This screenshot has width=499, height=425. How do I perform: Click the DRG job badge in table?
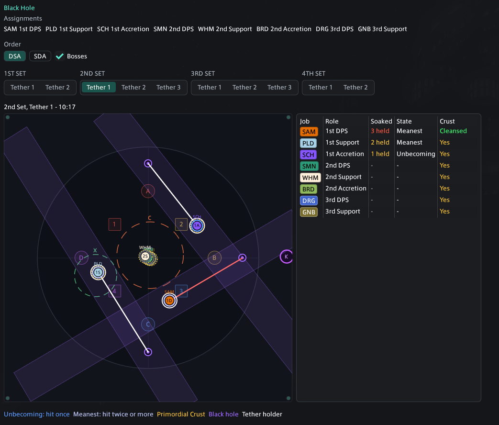tap(309, 200)
